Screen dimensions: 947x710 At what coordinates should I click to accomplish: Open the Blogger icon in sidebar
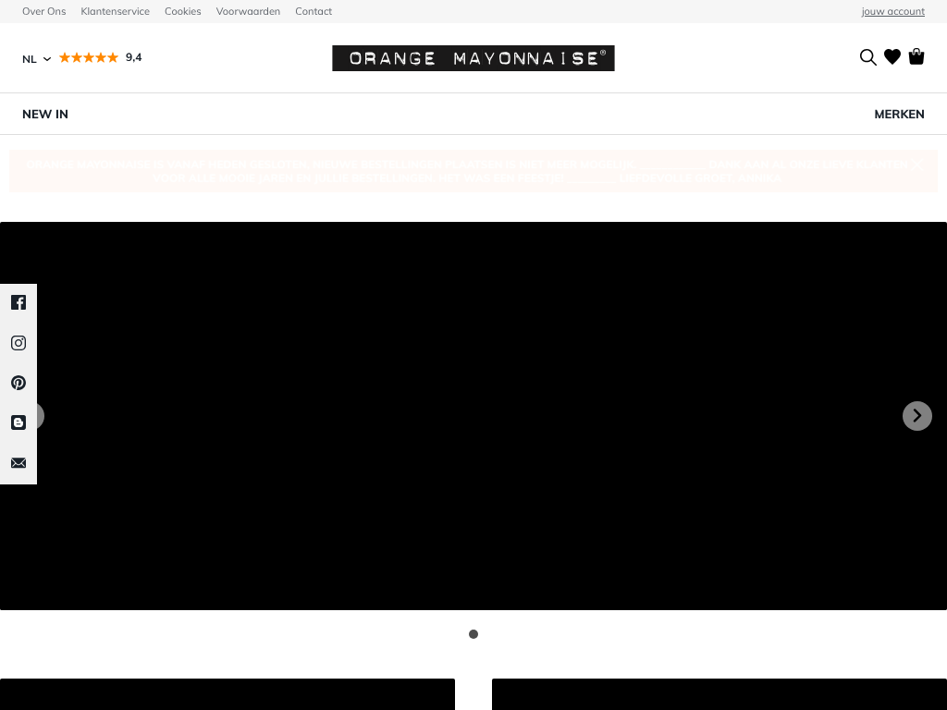click(18, 422)
